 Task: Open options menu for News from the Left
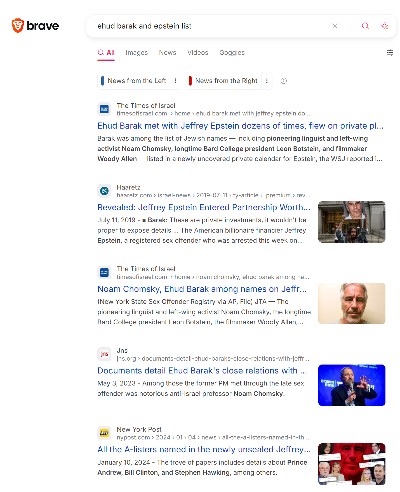pos(175,81)
